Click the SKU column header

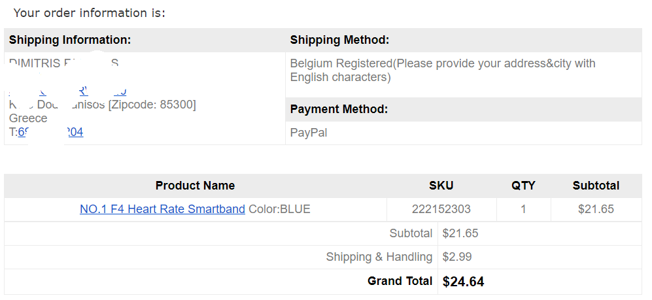pos(441,186)
